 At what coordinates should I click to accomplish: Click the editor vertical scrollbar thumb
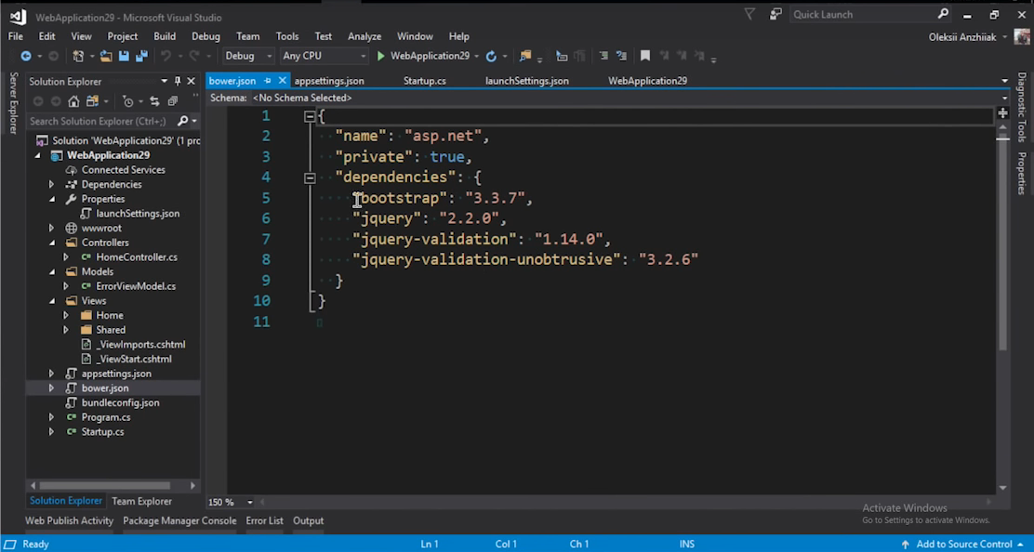[x=1003, y=243]
